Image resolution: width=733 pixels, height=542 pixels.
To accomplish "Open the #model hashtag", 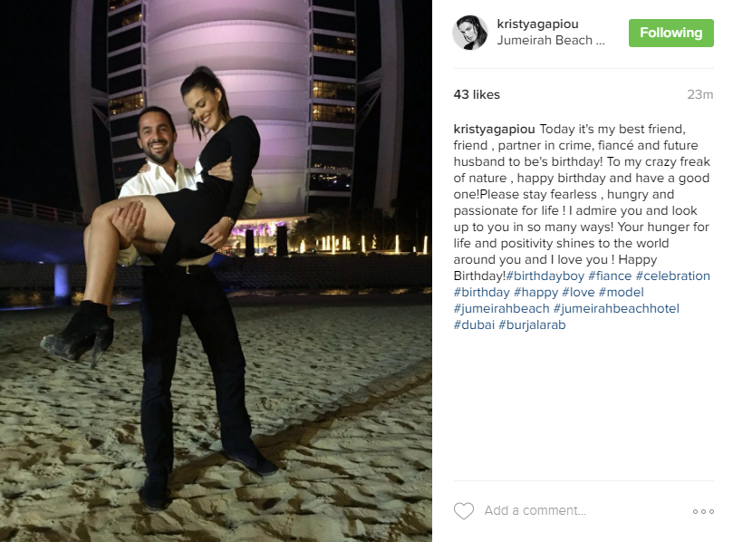I will [x=621, y=292].
